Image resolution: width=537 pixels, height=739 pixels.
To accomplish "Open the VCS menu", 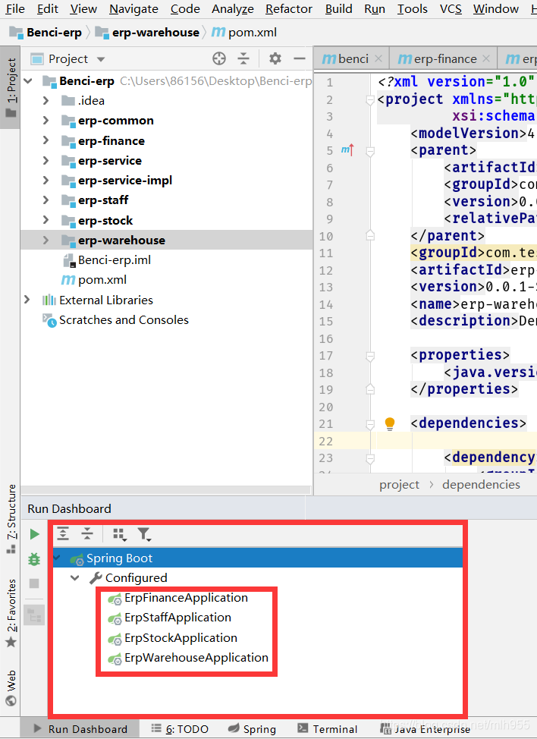I will [x=451, y=8].
